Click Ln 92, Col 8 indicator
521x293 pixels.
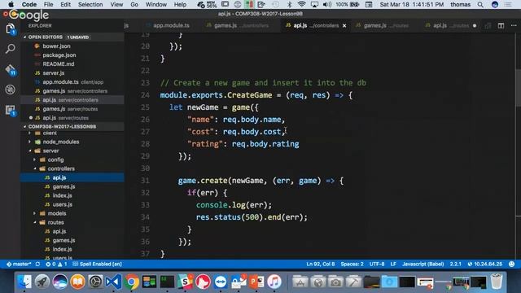[320, 264]
